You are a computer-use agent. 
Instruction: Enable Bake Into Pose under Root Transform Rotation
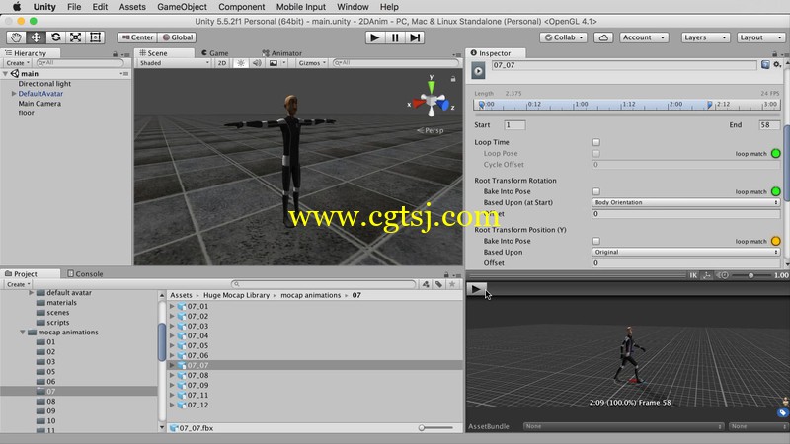(x=596, y=191)
